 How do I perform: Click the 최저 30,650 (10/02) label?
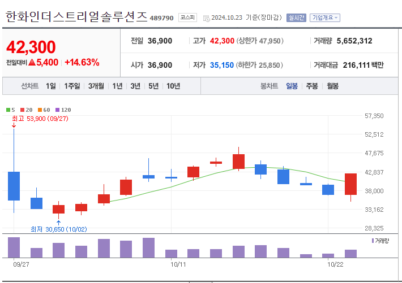click(x=59, y=229)
